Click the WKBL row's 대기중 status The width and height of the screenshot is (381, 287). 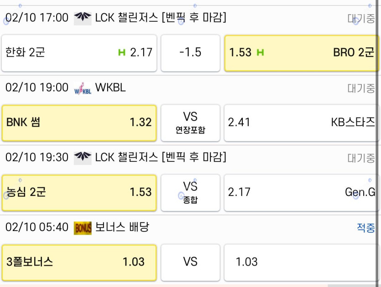click(x=361, y=88)
